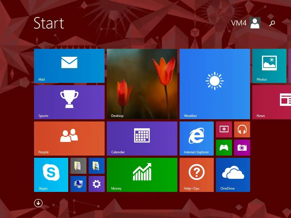This screenshot has width=291, height=218.
Task: Open PC settings gear tile
Action: (x=97, y=184)
